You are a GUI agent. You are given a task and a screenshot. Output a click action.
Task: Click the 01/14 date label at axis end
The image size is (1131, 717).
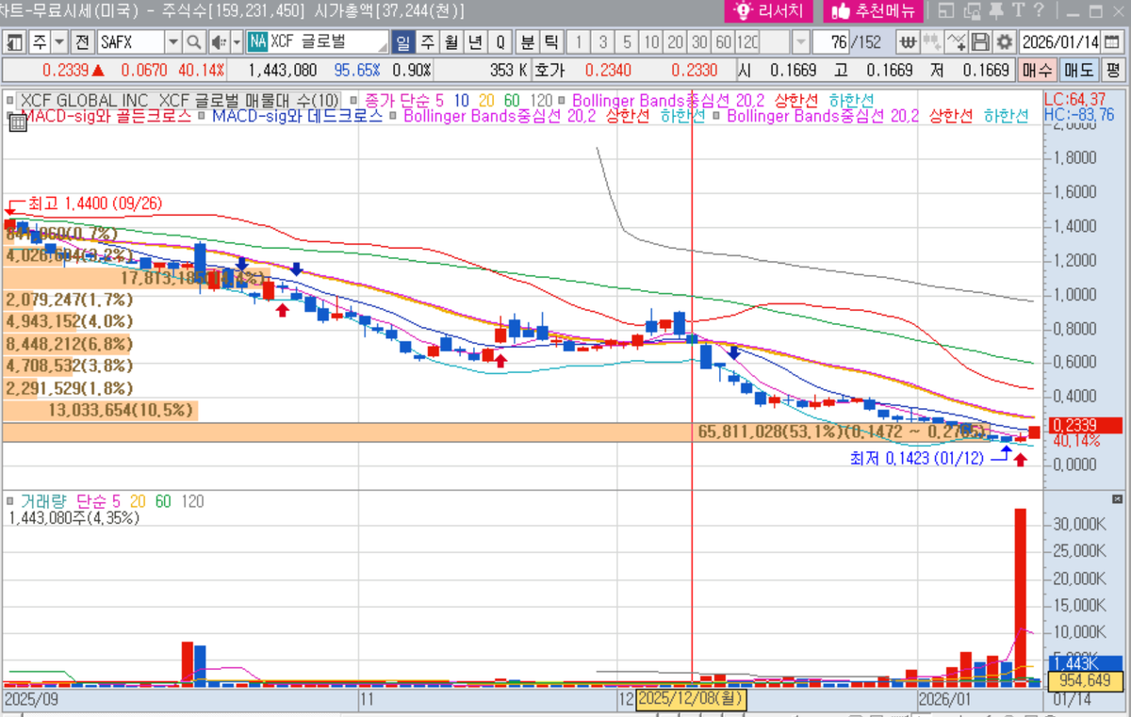click(x=1070, y=700)
